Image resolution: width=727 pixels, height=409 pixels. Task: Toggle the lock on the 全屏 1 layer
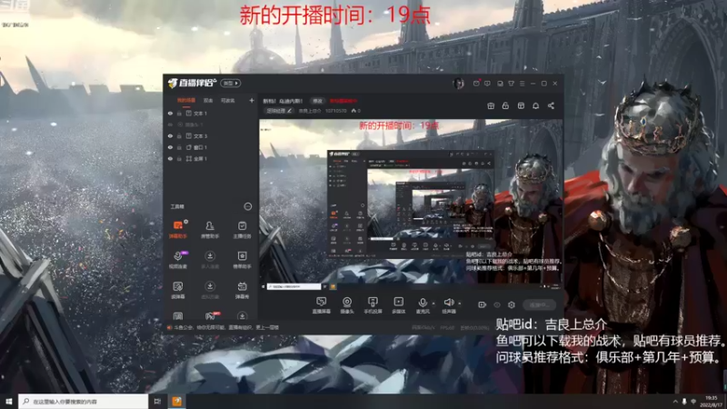click(179, 158)
